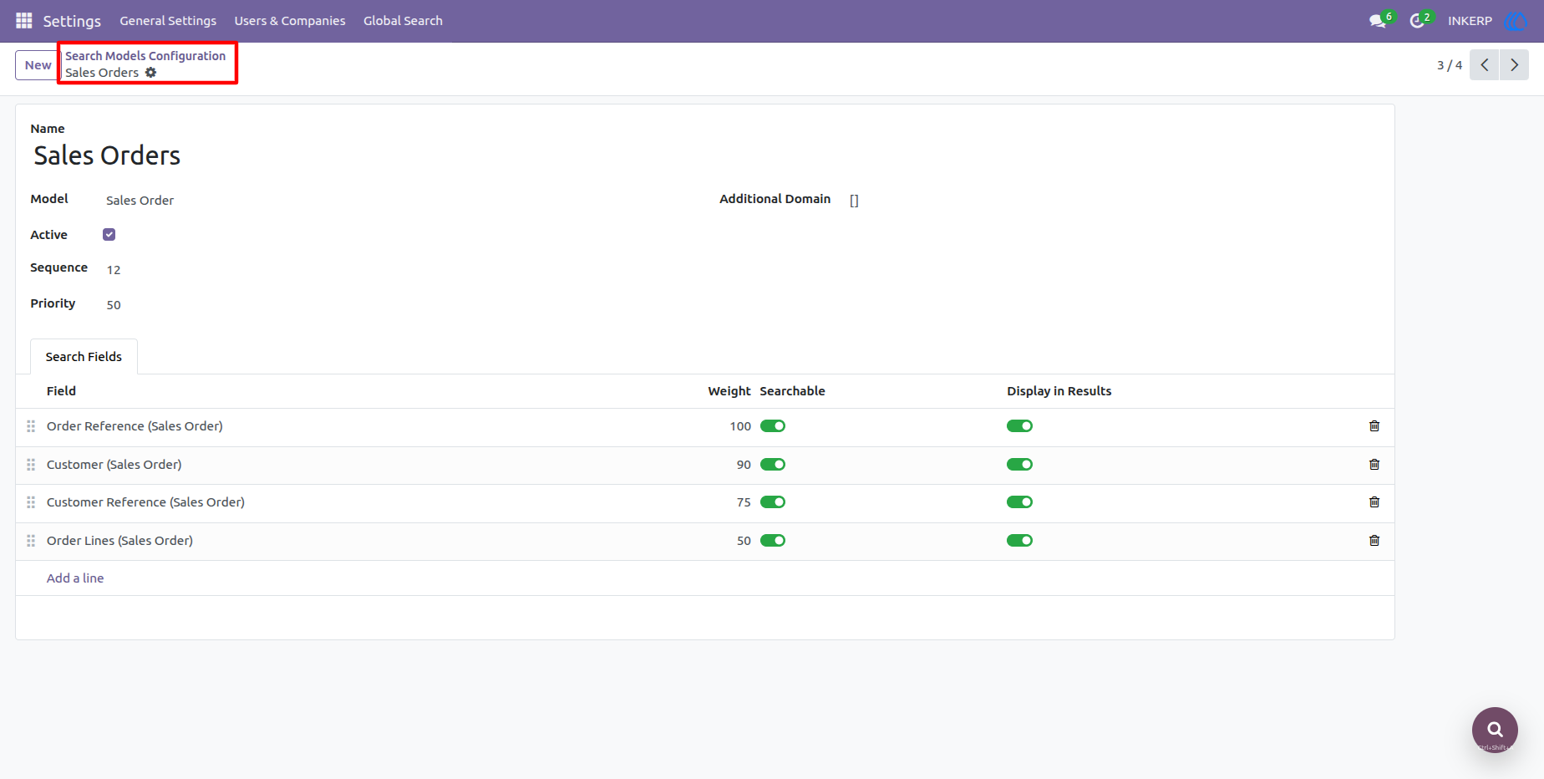
Task: Open the floating global search button
Action: click(1495, 730)
